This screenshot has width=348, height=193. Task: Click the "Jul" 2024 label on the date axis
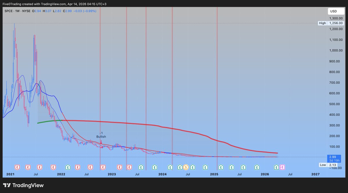pos(188,174)
